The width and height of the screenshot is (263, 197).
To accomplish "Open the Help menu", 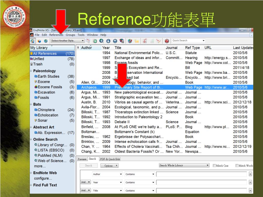I will [103, 35].
